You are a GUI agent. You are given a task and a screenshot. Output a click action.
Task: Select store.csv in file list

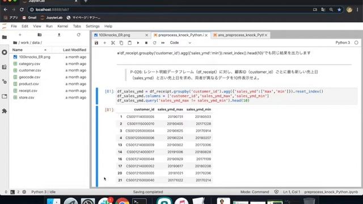tap(49, 97)
